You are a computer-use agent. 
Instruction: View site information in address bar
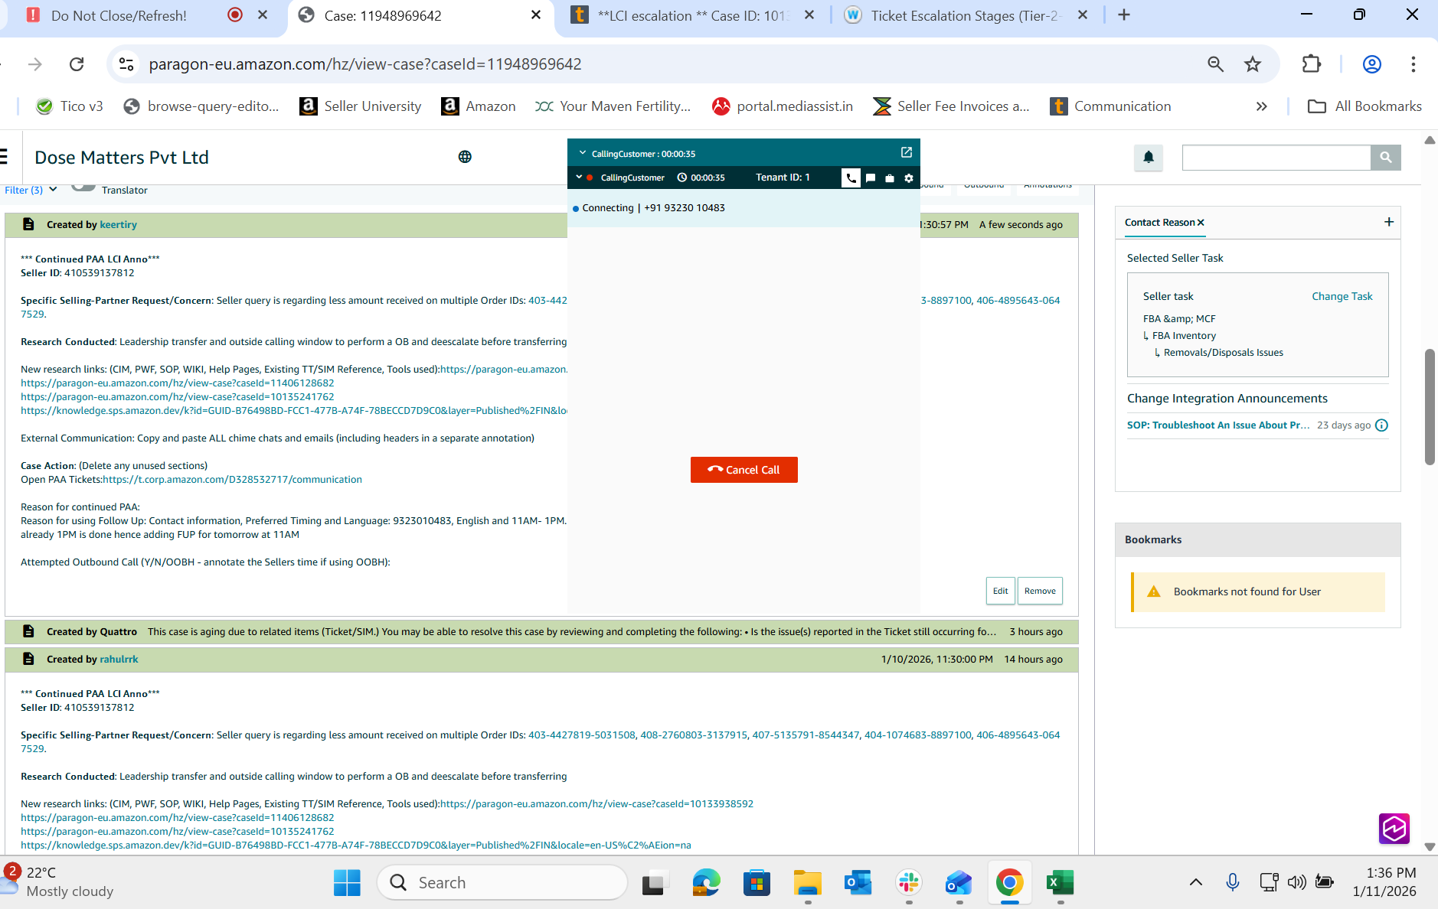(126, 64)
